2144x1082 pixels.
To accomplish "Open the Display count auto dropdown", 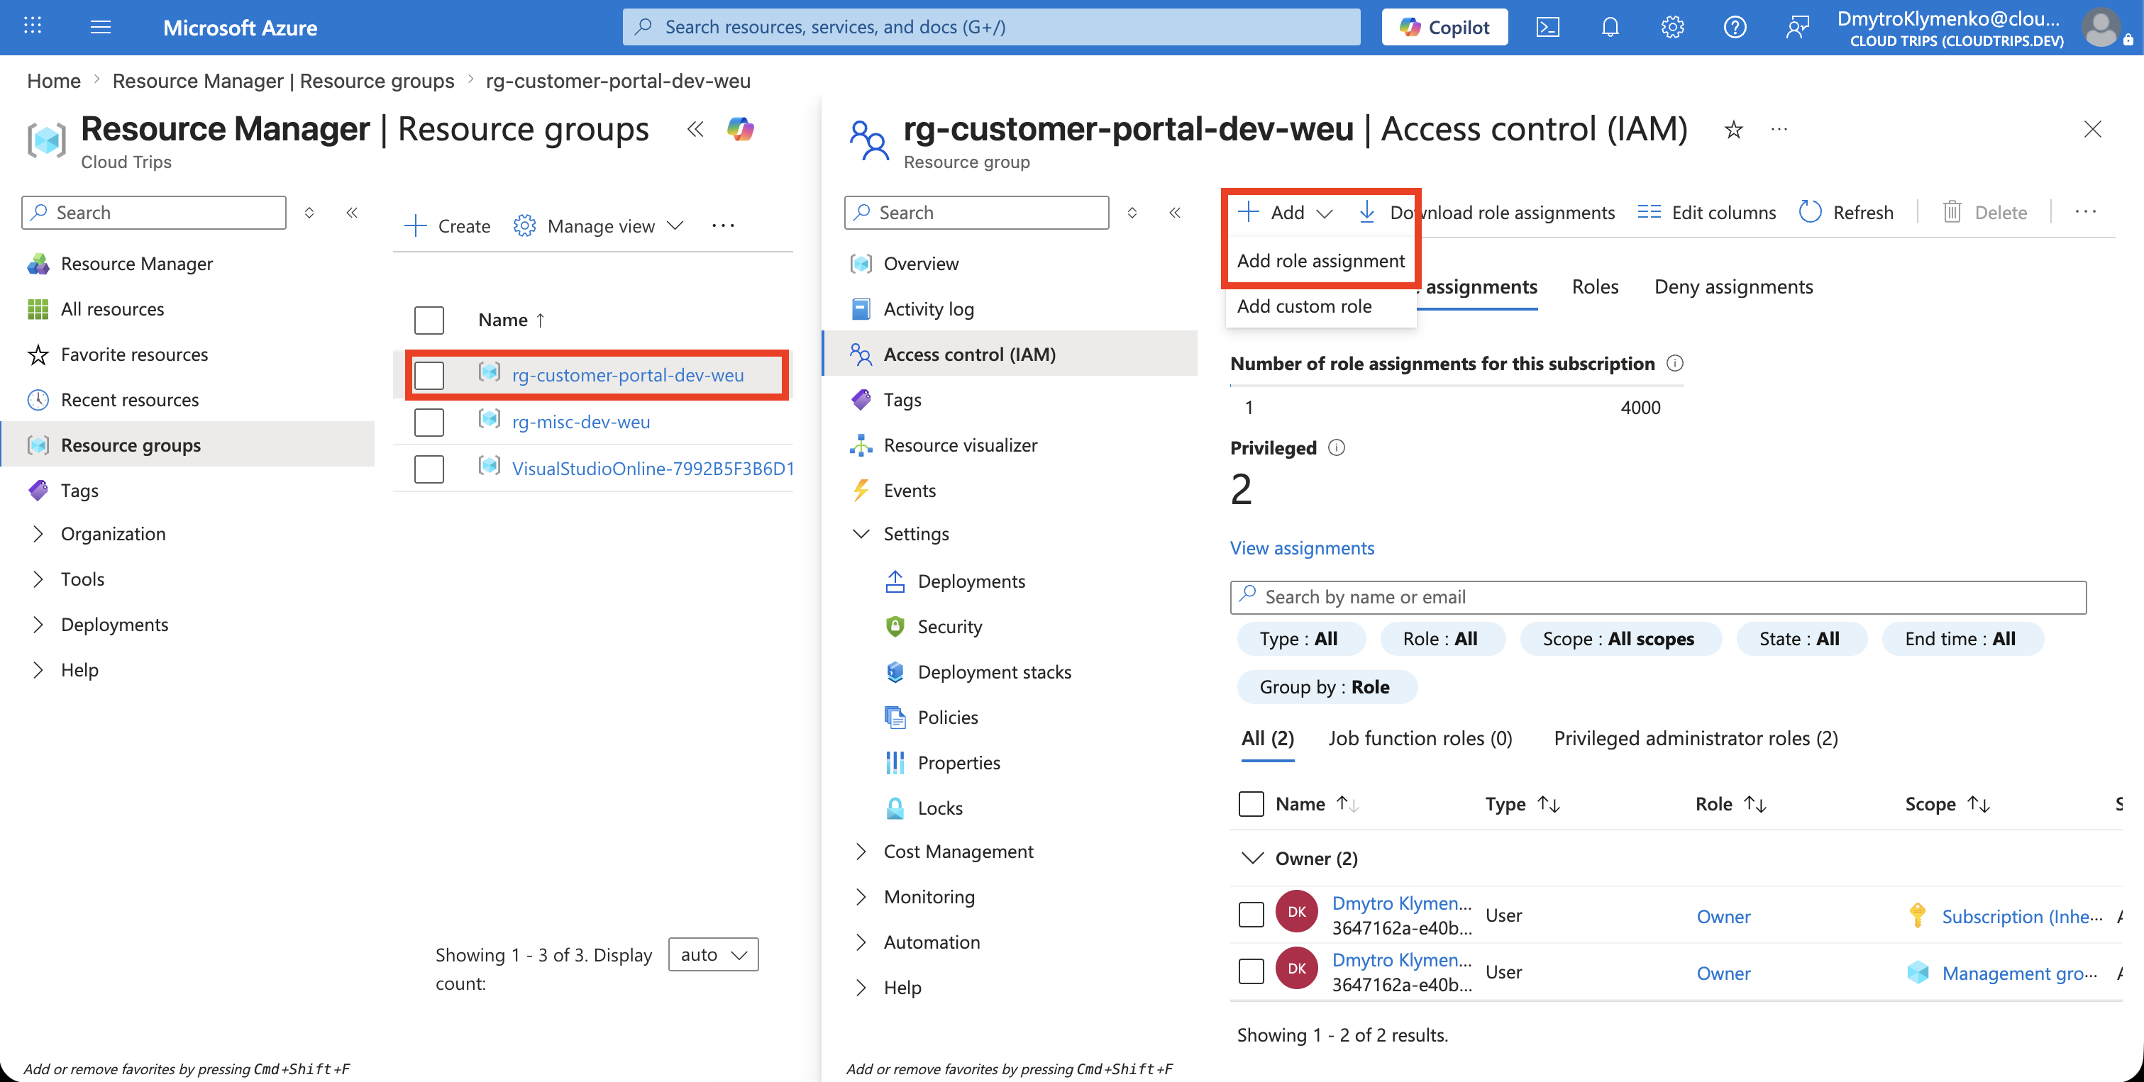I will [x=713, y=954].
